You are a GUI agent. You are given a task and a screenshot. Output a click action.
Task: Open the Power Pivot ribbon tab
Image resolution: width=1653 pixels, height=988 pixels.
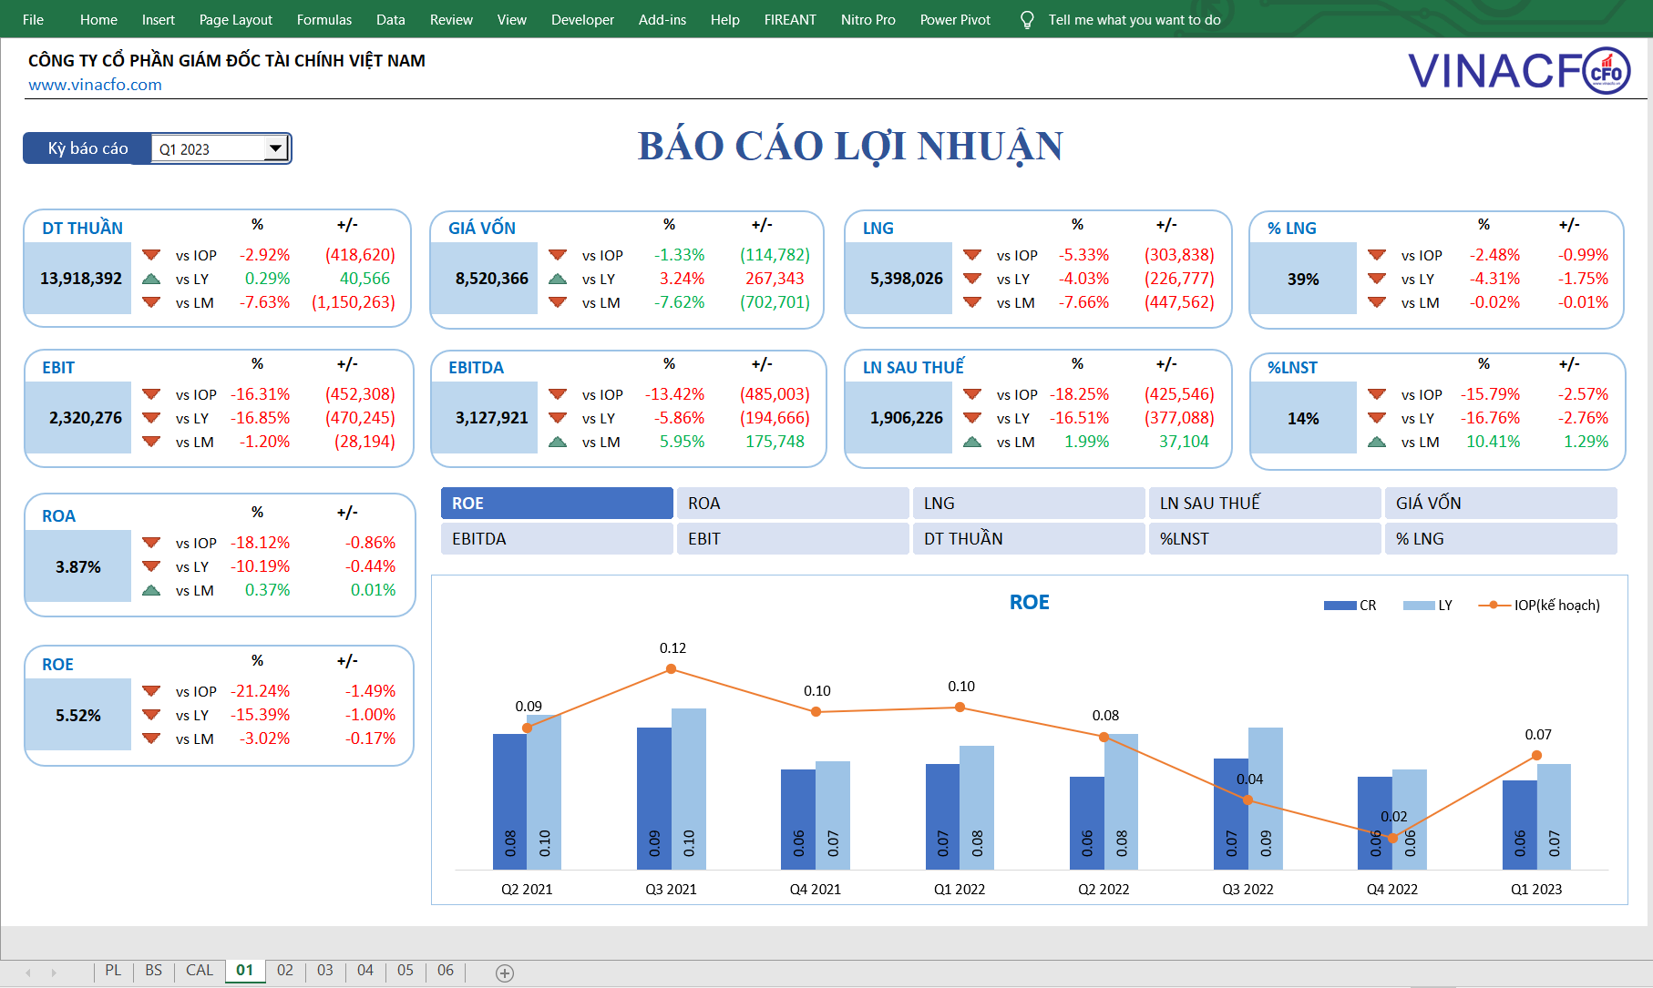[x=954, y=19]
